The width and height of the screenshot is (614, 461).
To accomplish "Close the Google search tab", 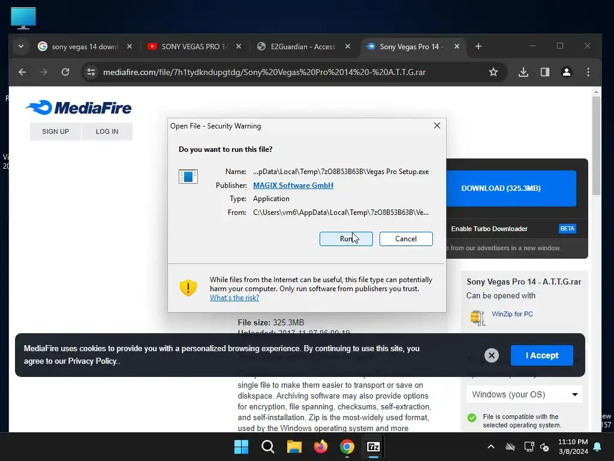I will click(x=130, y=46).
